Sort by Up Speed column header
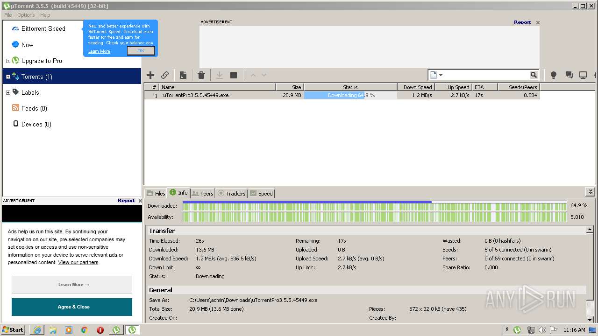Screen dimensions: 598x336 coord(453,87)
